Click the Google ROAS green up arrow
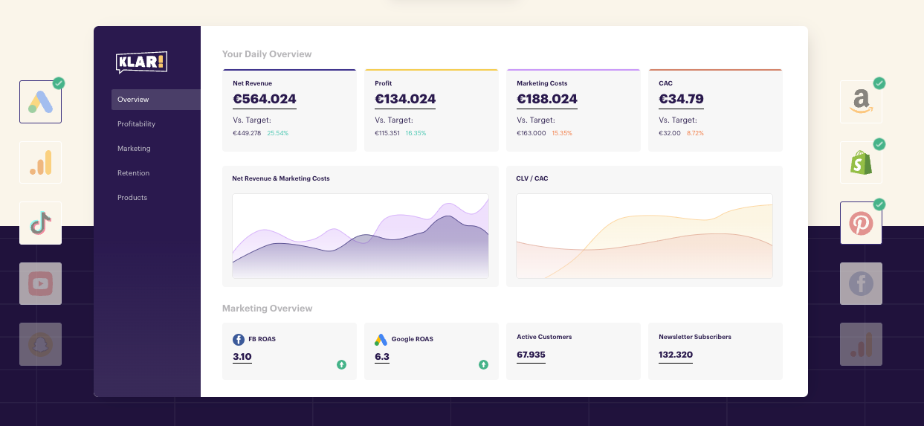 click(x=483, y=364)
